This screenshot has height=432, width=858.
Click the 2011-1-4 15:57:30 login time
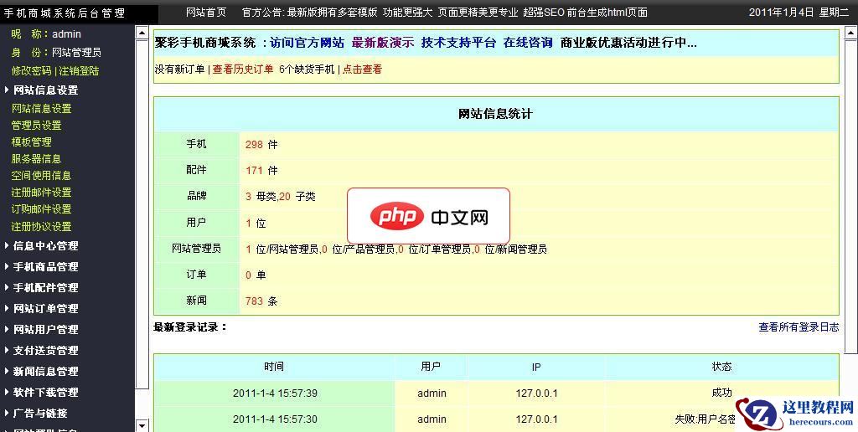tap(275, 419)
